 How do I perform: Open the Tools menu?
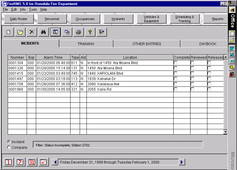click(33, 9)
